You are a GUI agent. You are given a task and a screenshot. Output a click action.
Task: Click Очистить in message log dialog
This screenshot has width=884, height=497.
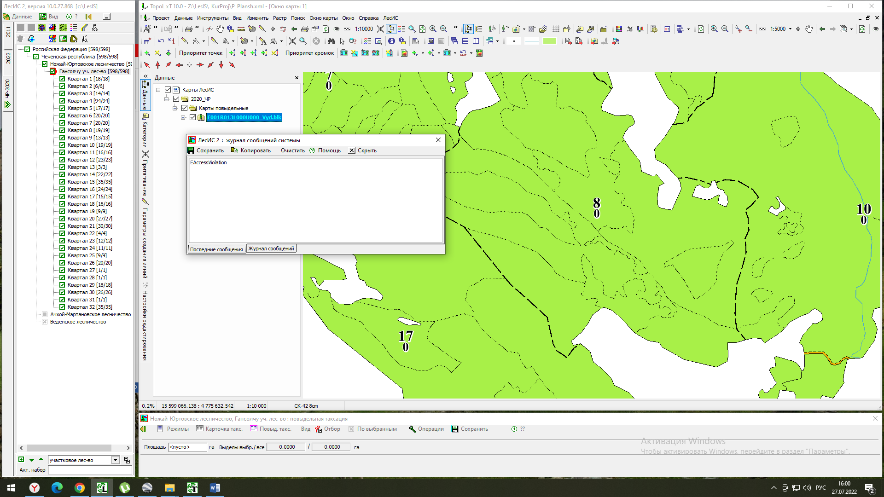pyautogui.click(x=293, y=150)
